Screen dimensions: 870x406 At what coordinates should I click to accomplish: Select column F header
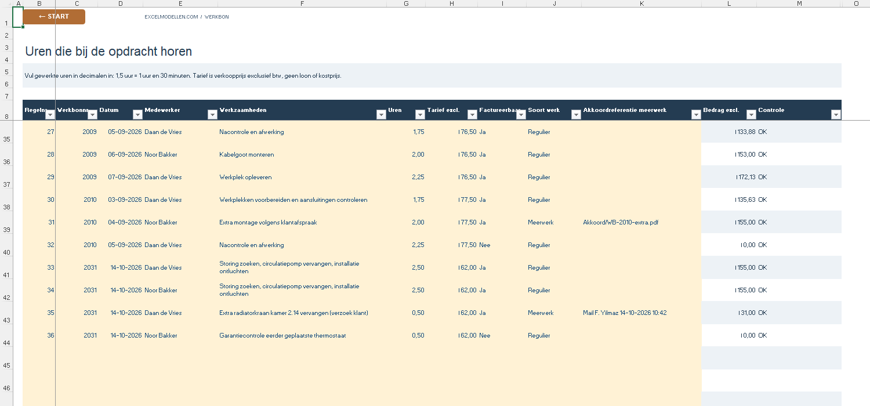(302, 3)
